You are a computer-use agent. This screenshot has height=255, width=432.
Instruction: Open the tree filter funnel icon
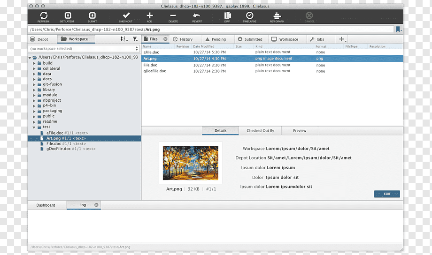[135, 39]
